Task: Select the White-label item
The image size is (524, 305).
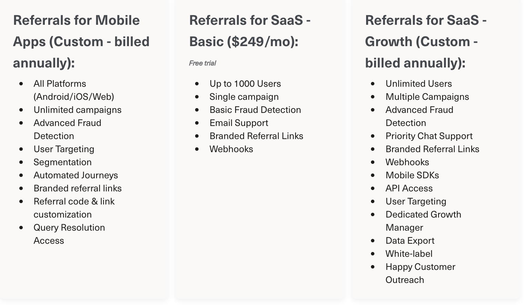Action: (x=409, y=254)
